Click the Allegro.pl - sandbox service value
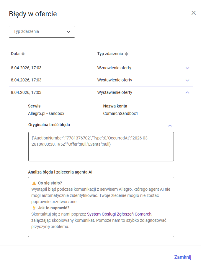Image resolution: width=201 pixels, height=265 pixels. click(46, 113)
